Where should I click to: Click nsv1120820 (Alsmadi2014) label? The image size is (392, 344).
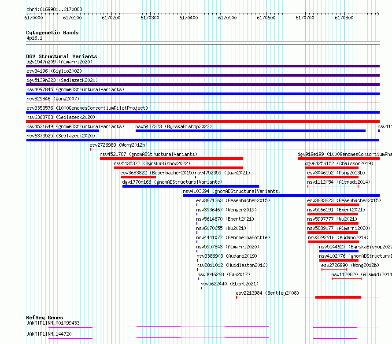(362, 274)
